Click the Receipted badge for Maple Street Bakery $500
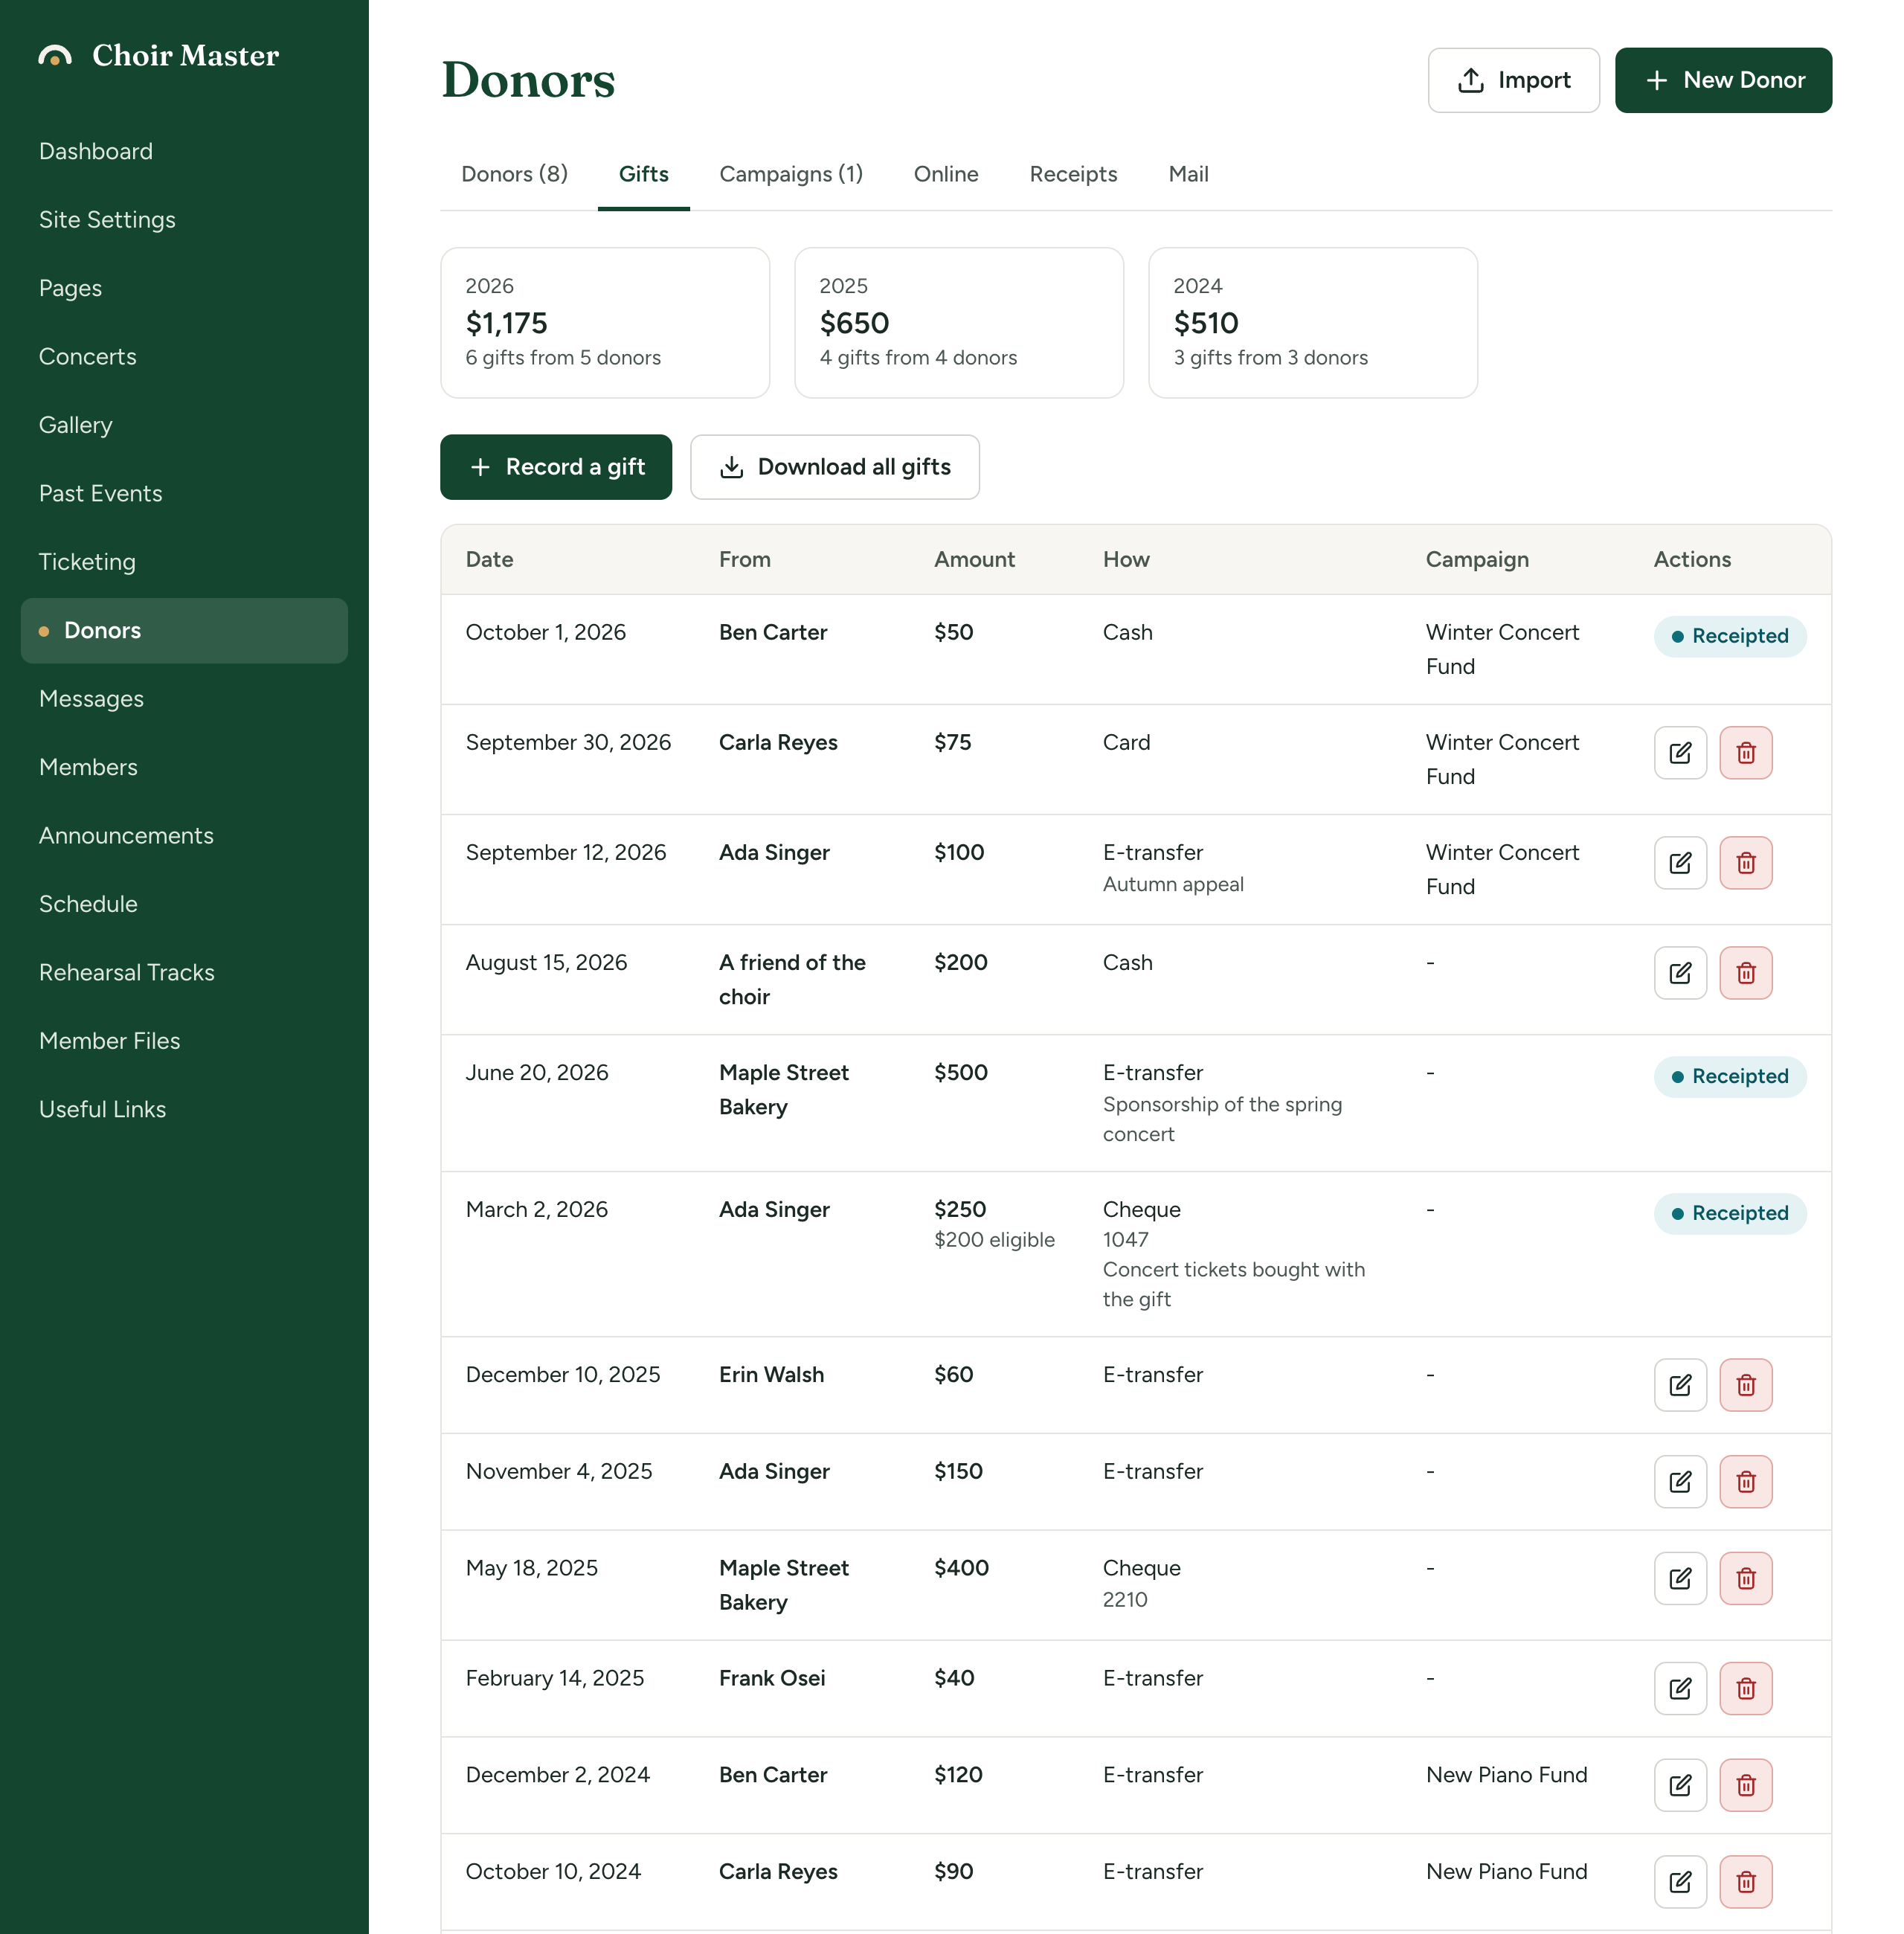 [1730, 1077]
